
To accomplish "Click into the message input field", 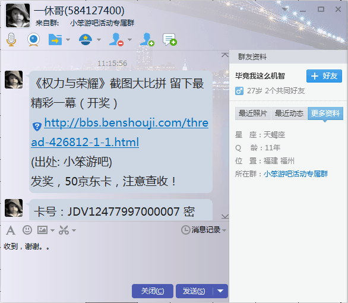I will pos(115,260).
